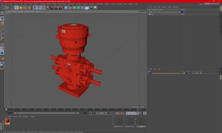
Task: Open the deformer objects icon
Action: point(83,8)
